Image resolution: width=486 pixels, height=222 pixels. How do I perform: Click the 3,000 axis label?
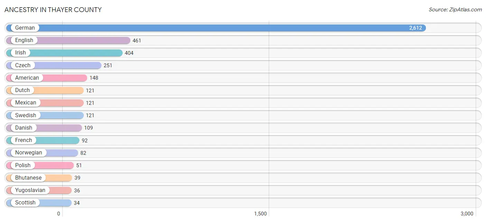click(x=467, y=214)
